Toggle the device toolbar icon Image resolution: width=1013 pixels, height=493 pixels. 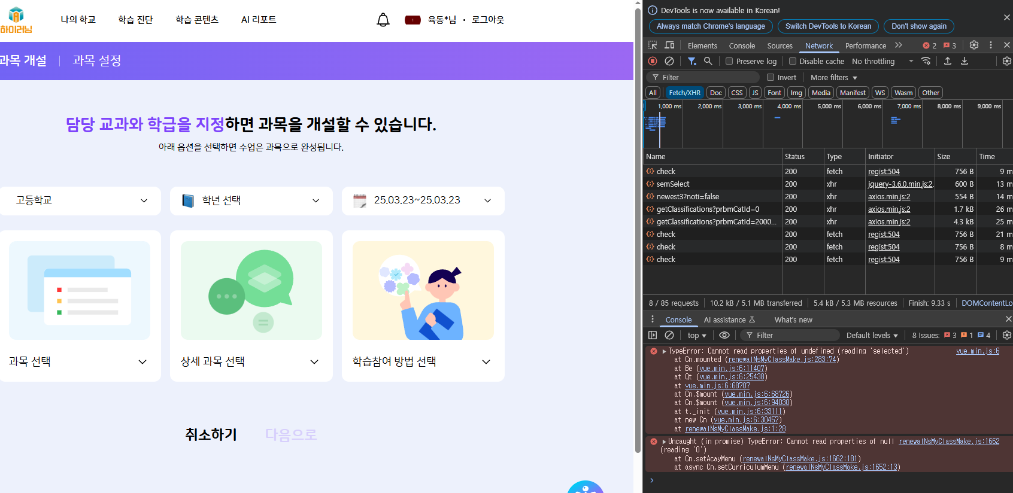tap(669, 45)
